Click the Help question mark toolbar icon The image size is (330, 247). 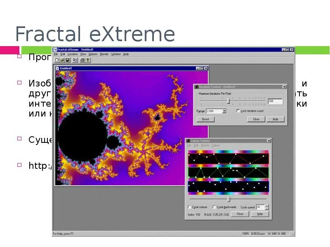pyautogui.click(x=88, y=60)
